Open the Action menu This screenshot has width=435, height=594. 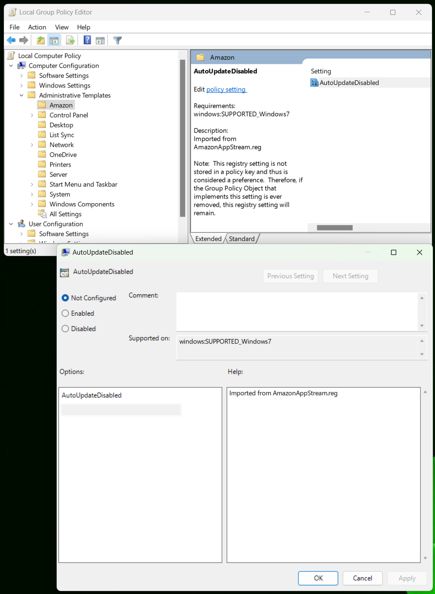[x=37, y=27]
